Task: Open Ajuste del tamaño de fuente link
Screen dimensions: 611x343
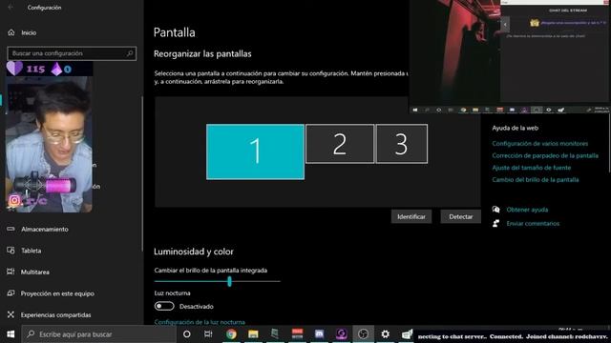Action: click(532, 168)
